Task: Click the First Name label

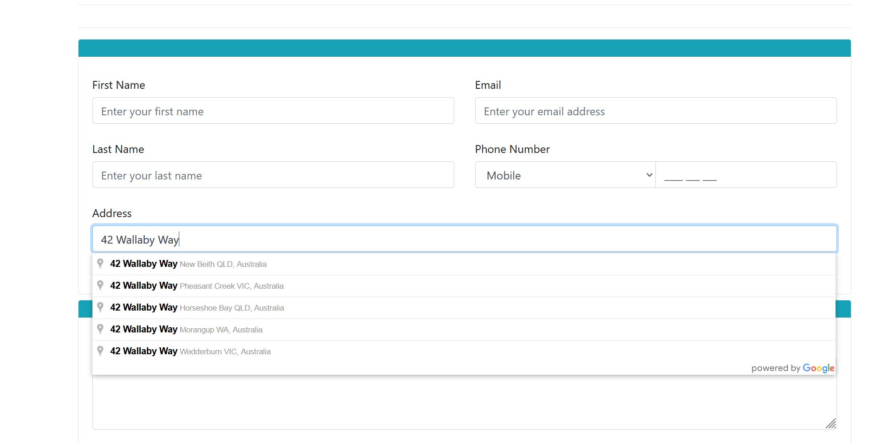Action: pyautogui.click(x=119, y=85)
